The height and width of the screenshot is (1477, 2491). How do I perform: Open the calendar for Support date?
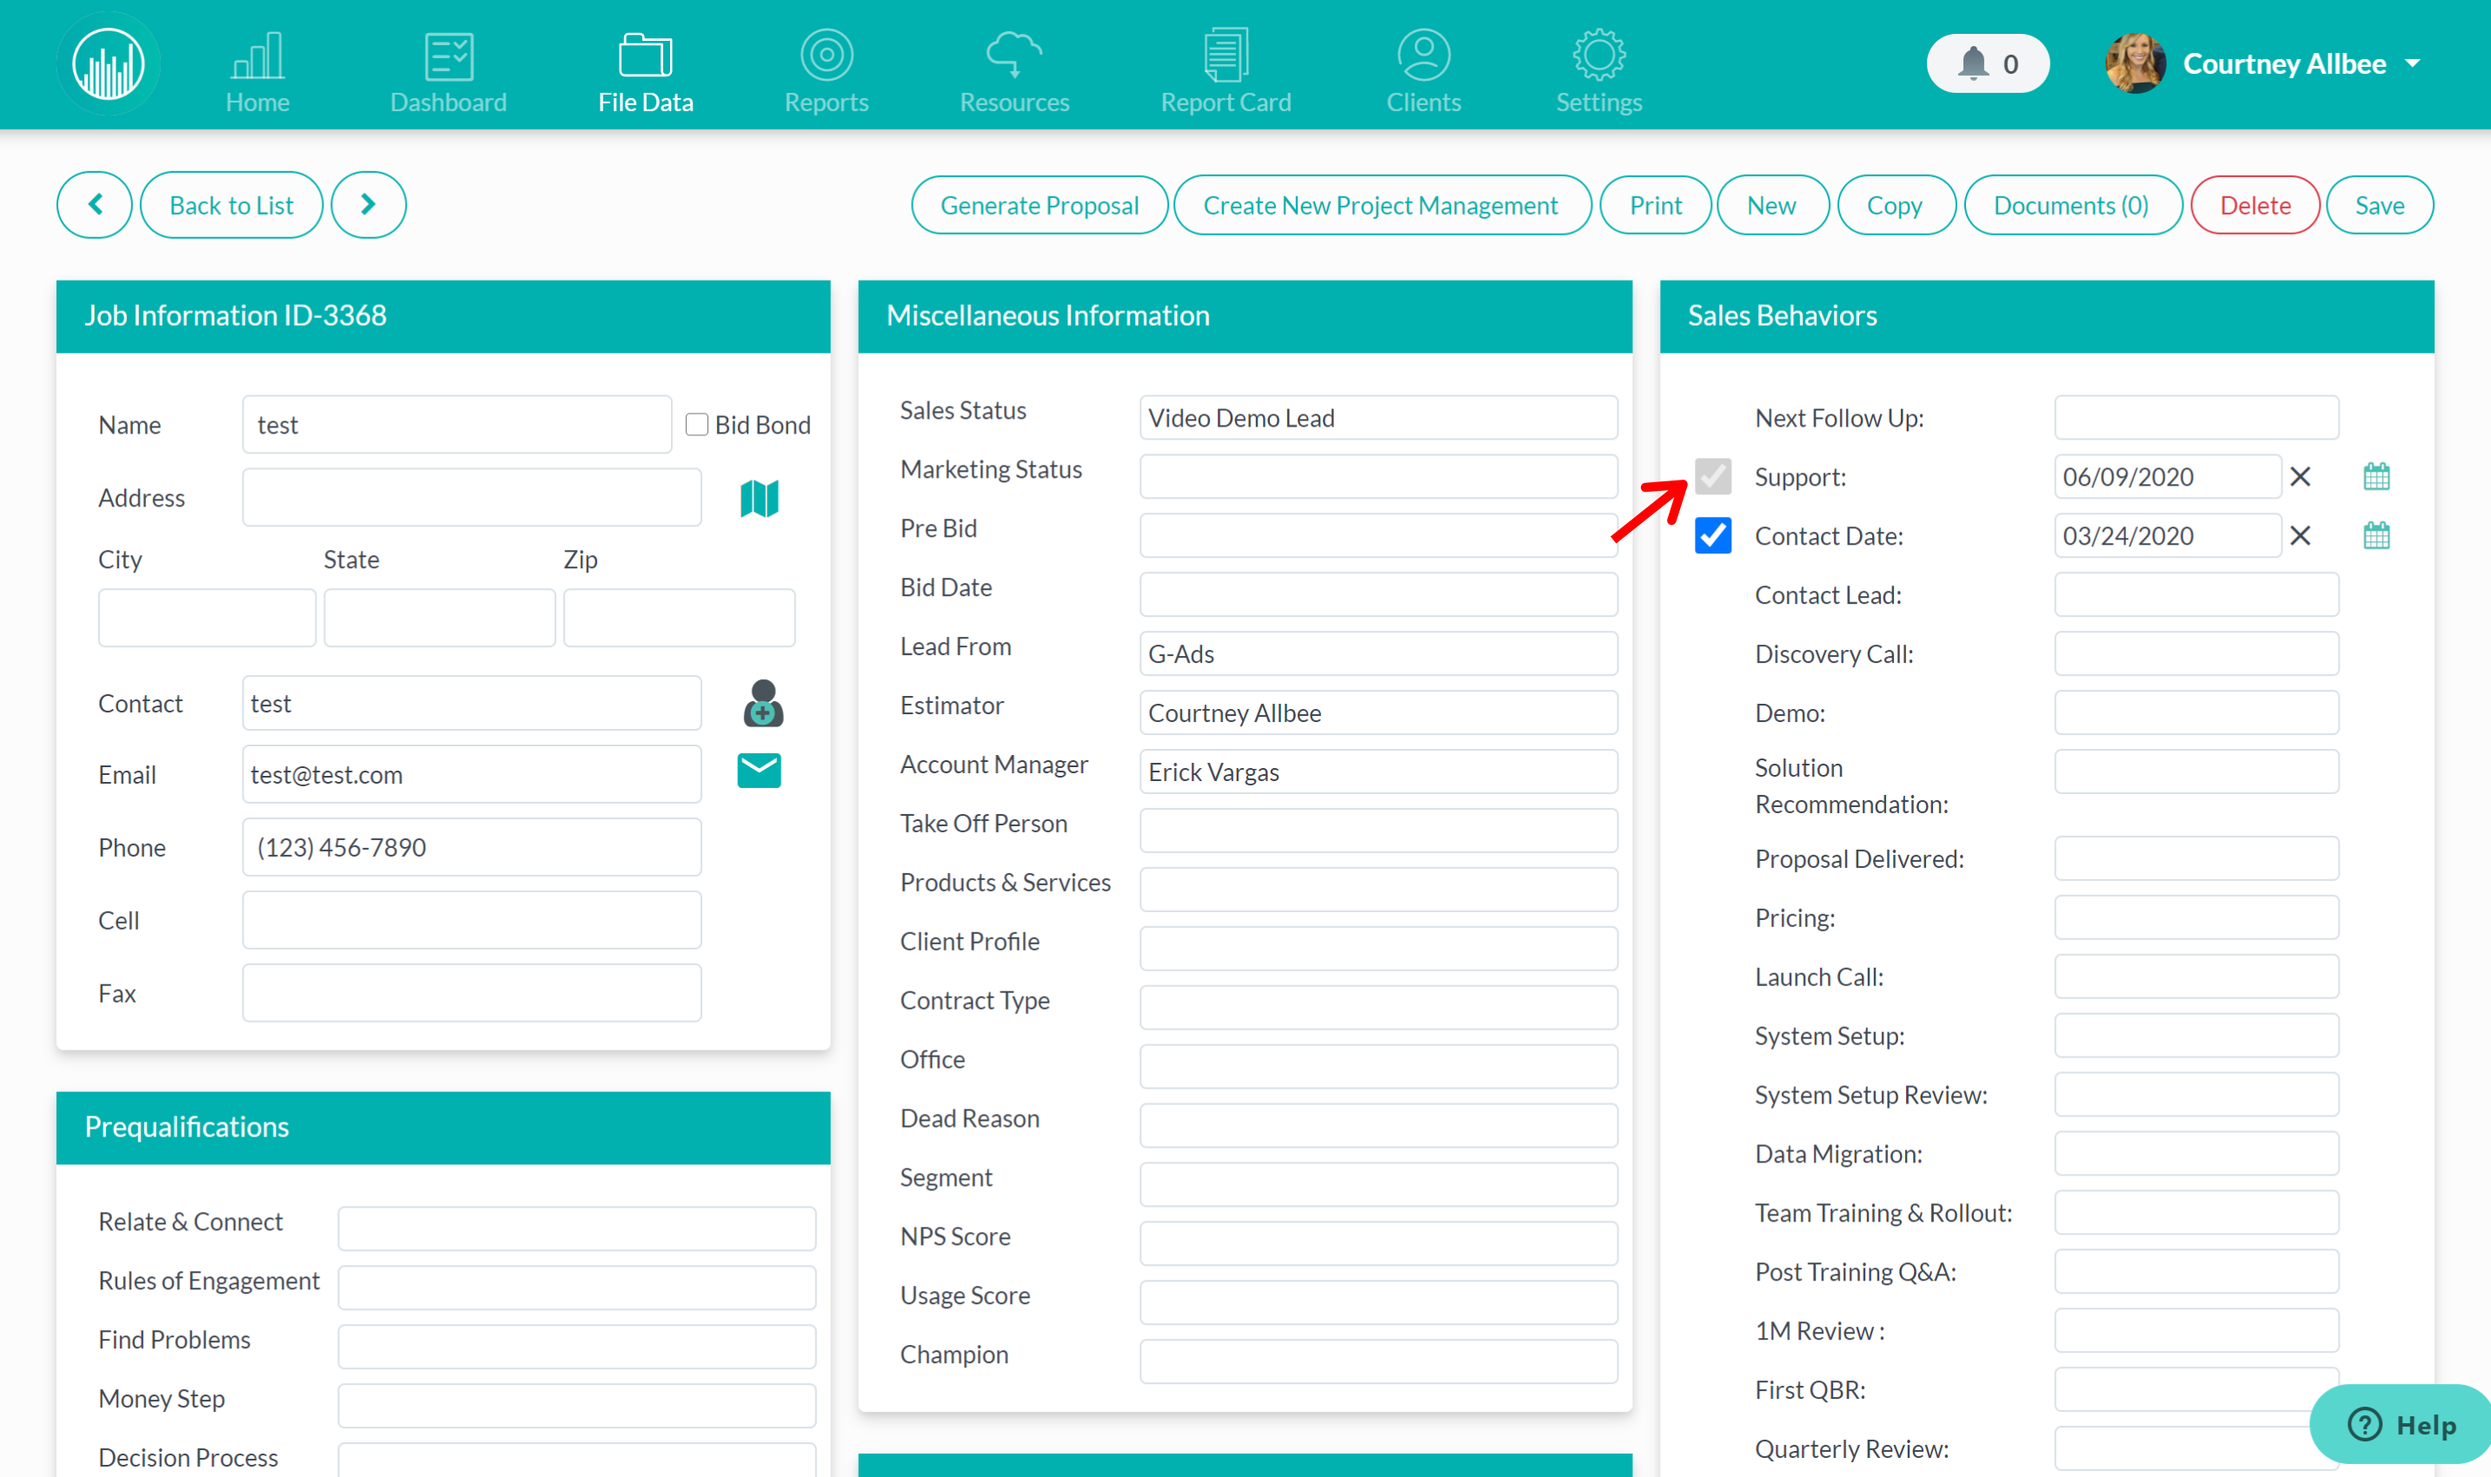tap(2376, 477)
